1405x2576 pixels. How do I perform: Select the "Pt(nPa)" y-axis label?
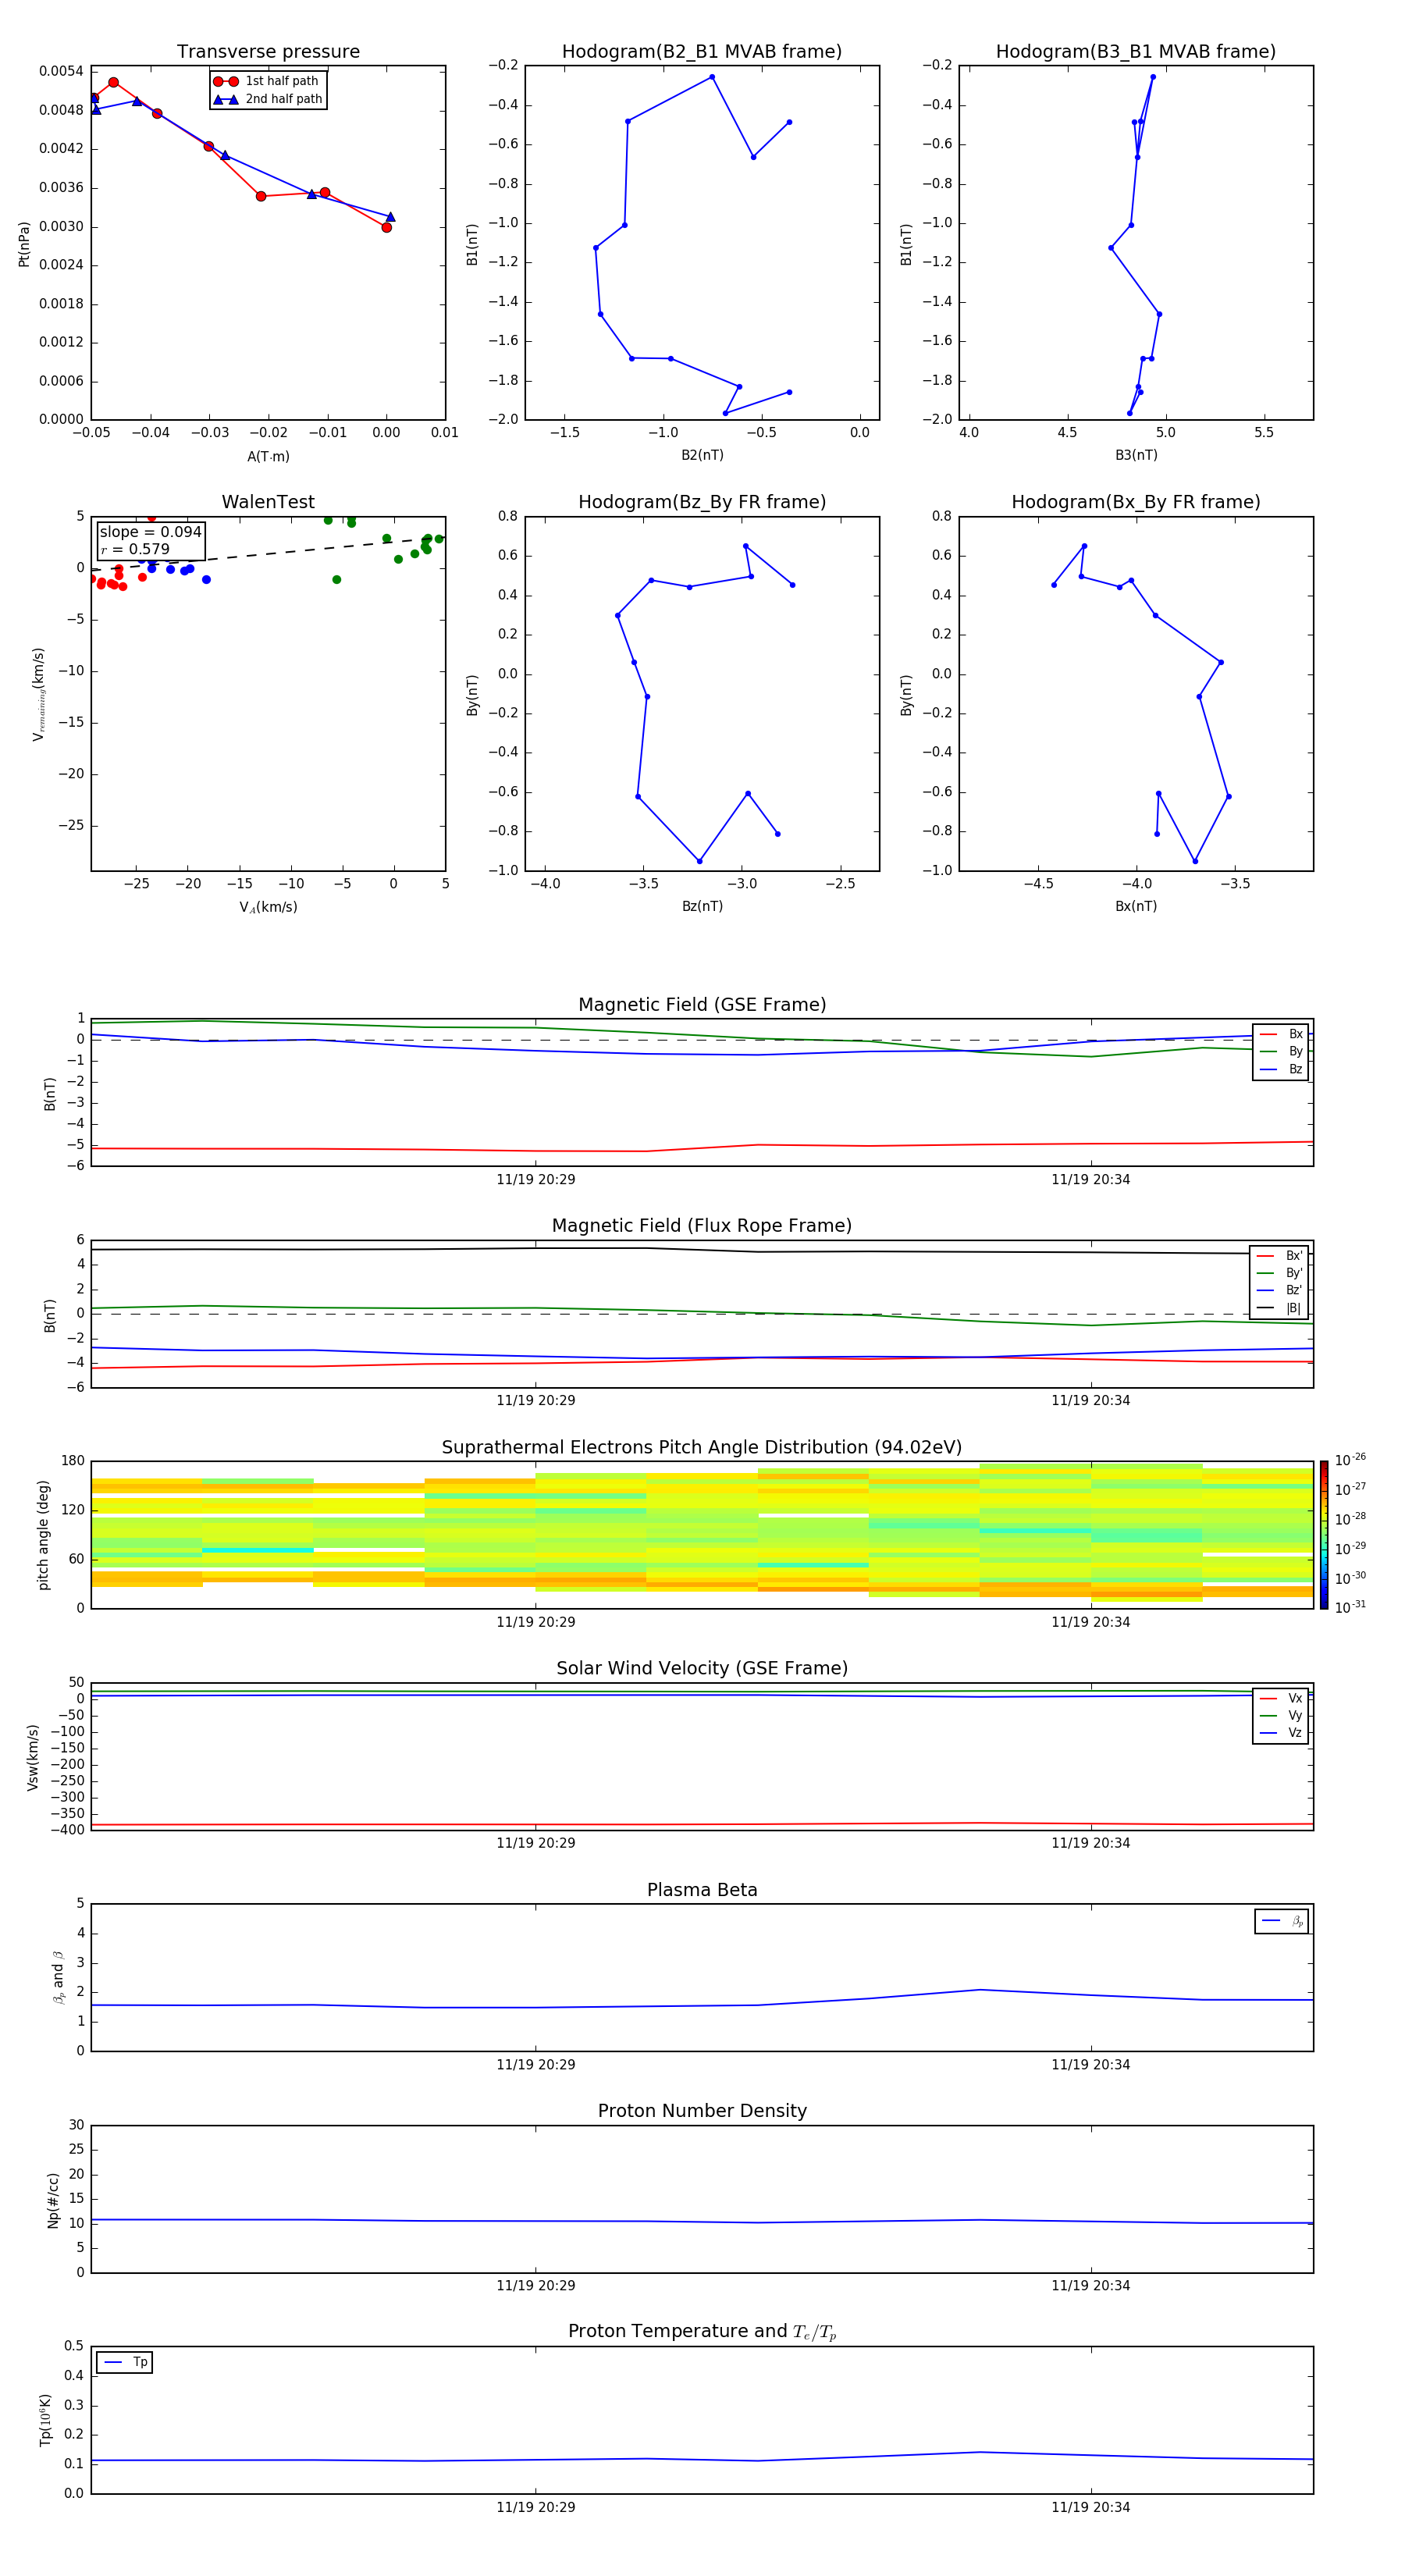point(24,244)
